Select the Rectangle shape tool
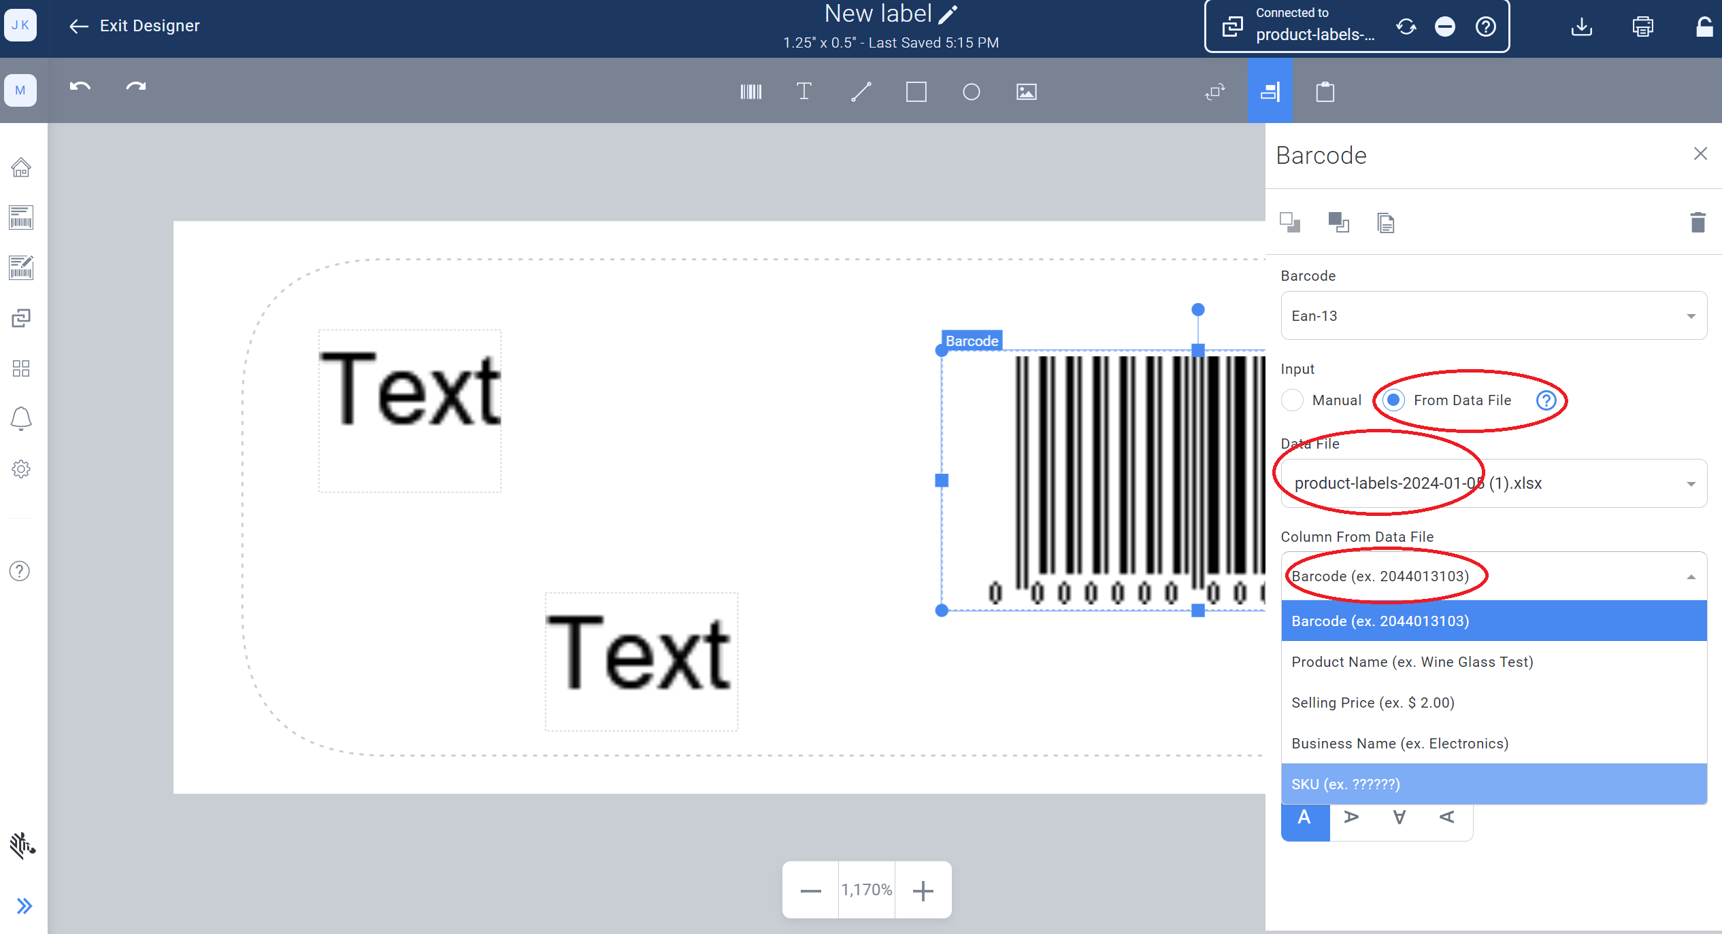Screen dimensions: 1722x934 (x=916, y=92)
